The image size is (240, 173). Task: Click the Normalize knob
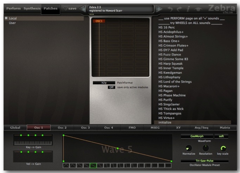click(x=189, y=148)
